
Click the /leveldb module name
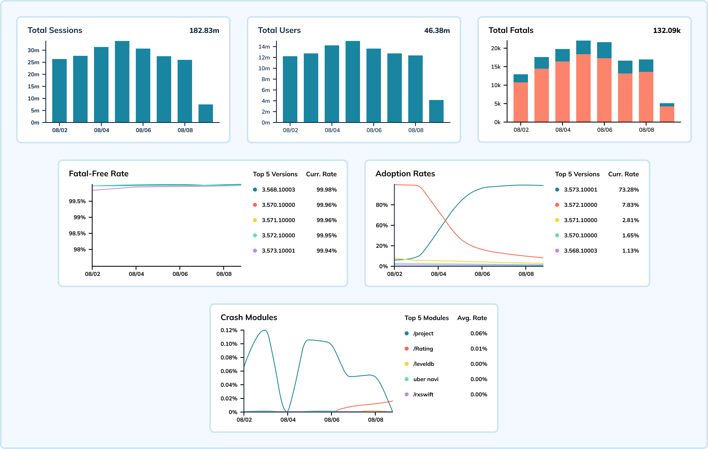click(424, 364)
